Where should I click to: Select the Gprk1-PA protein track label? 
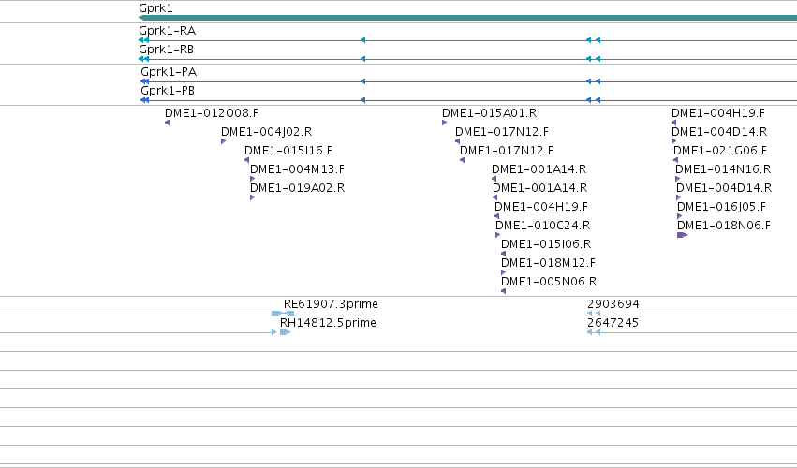click(x=169, y=72)
